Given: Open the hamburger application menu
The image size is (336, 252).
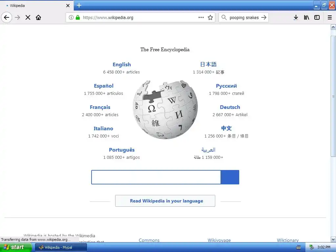Looking at the screenshot, I should (x=330, y=17).
